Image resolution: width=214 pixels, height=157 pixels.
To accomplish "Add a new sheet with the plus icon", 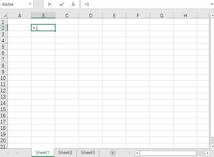I will pyautogui.click(x=113, y=153).
